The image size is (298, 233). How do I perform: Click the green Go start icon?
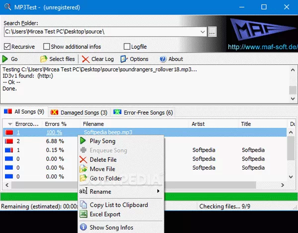(x=6, y=59)
